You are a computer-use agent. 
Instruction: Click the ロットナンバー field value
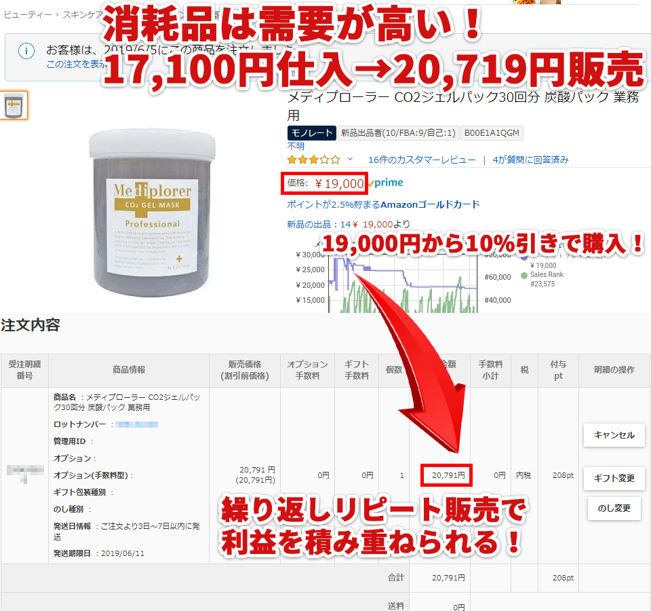pos(136,424)
